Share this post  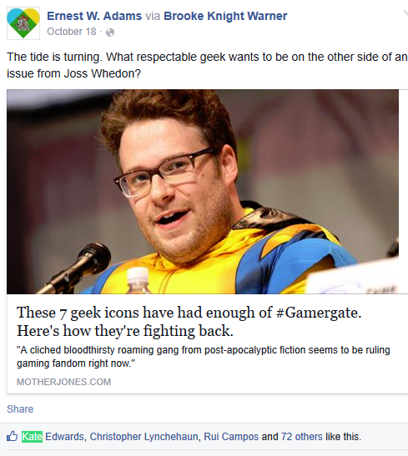tap(20, 409)
